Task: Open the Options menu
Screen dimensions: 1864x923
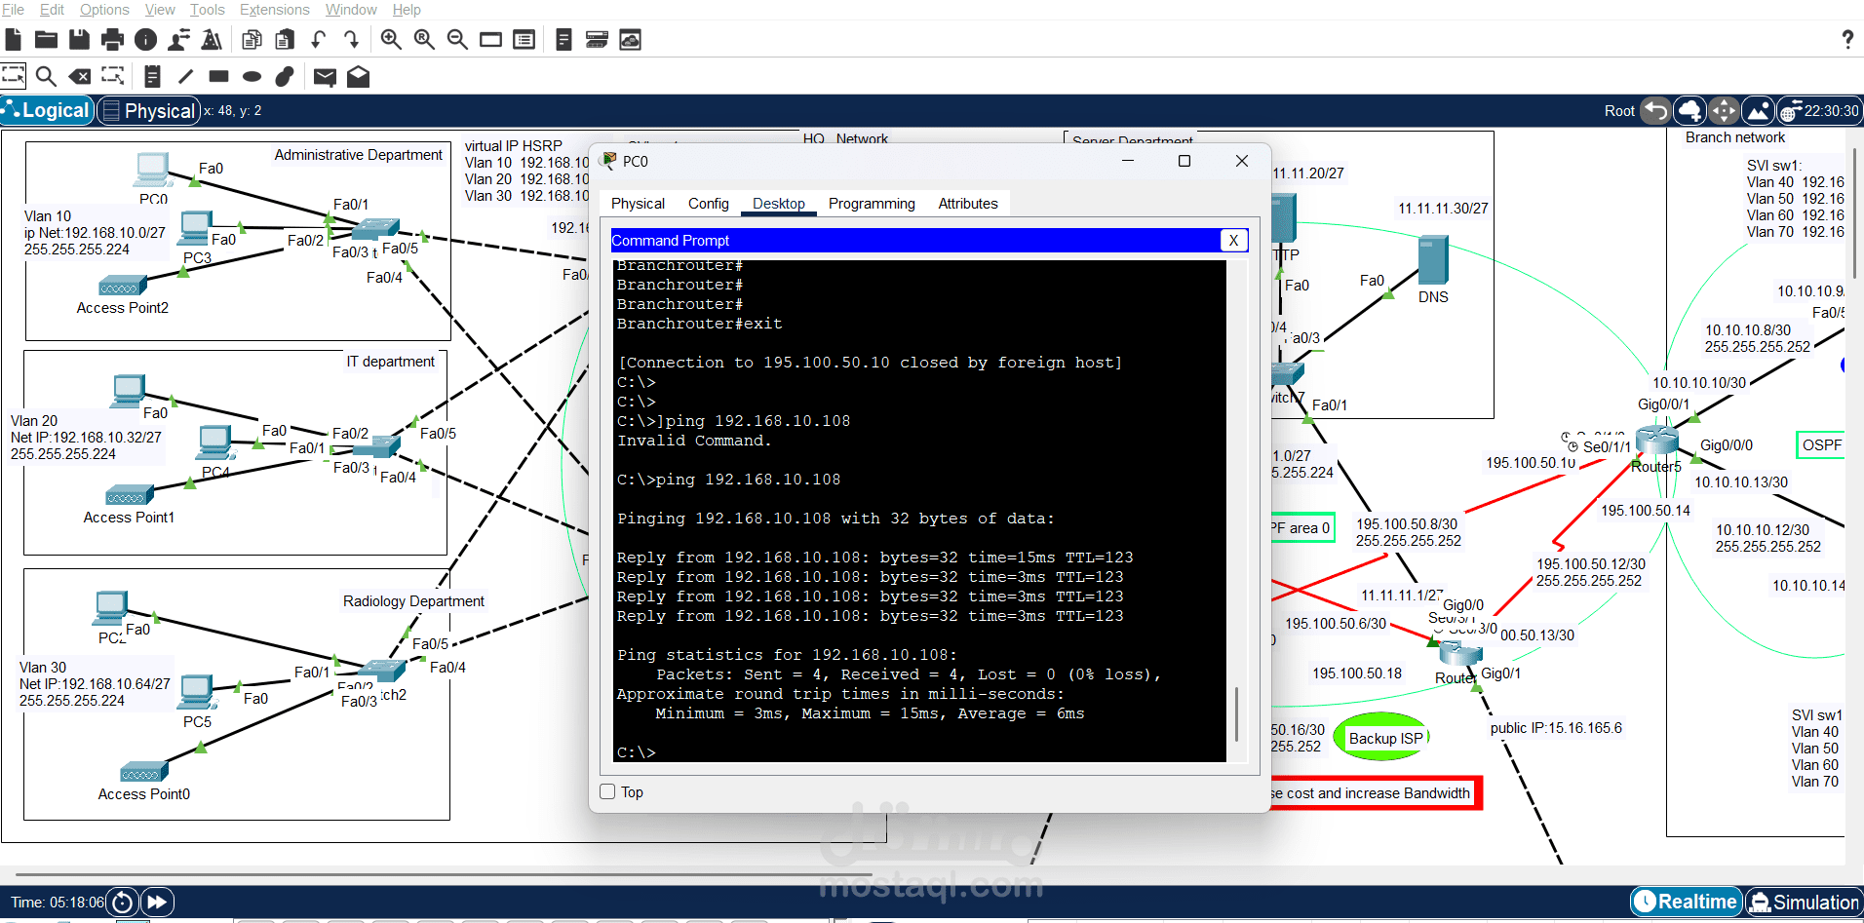Action: click(x=104, y=10)
